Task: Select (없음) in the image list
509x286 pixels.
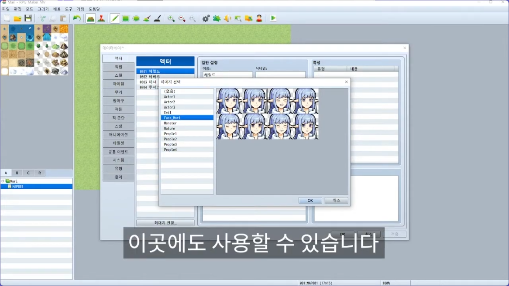Action: pyautogui.click(x=187, y=91)
